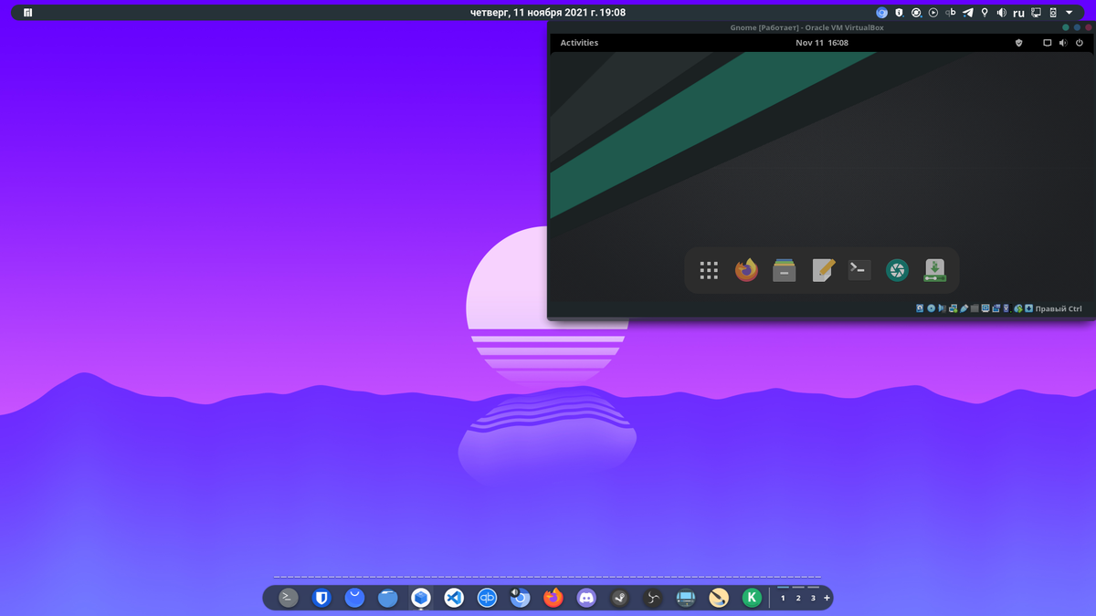Launch OBS Studio from the bottom dock

pos(652,598)
